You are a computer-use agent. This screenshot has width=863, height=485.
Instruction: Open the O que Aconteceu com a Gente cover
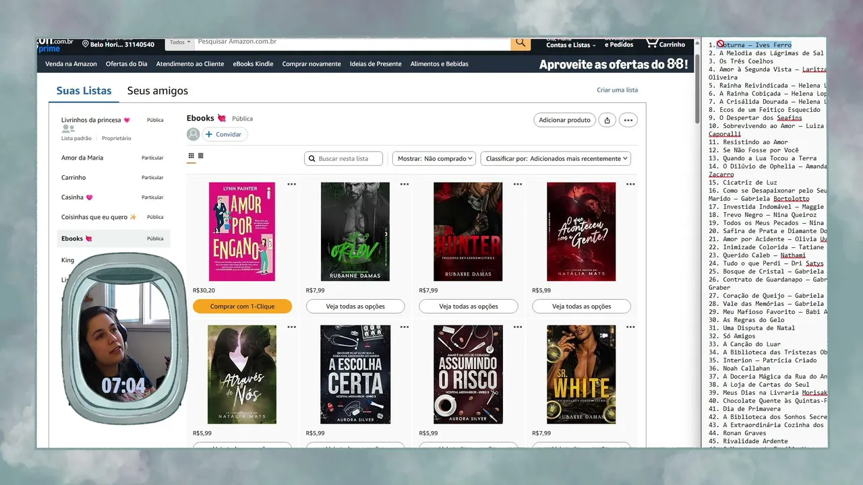pos(581,232)
